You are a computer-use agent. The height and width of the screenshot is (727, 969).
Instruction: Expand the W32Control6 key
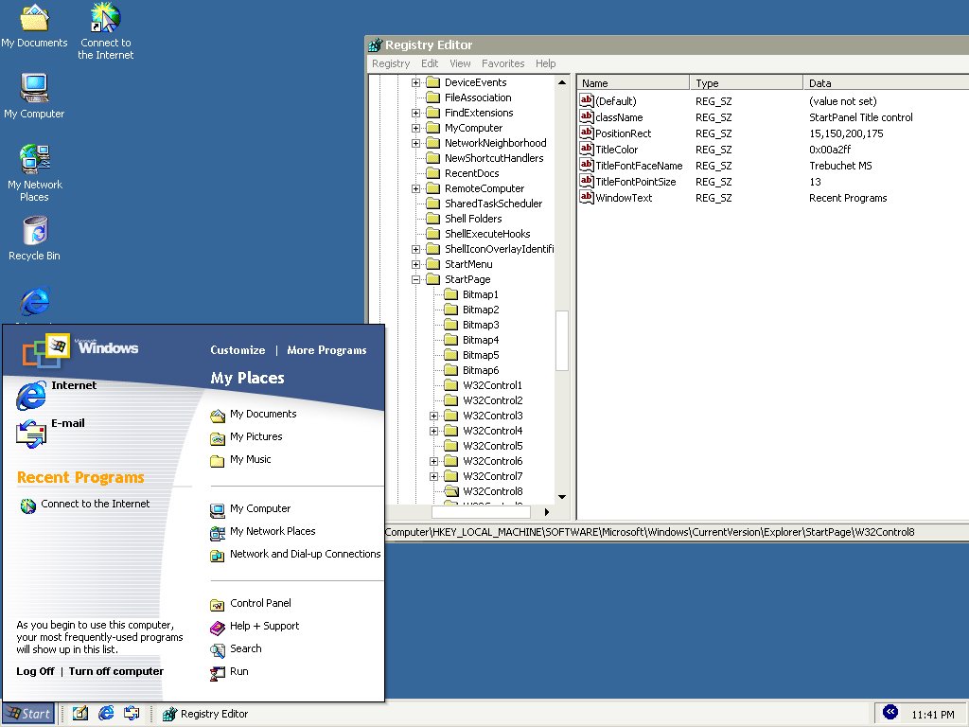(x=433, y=461)
